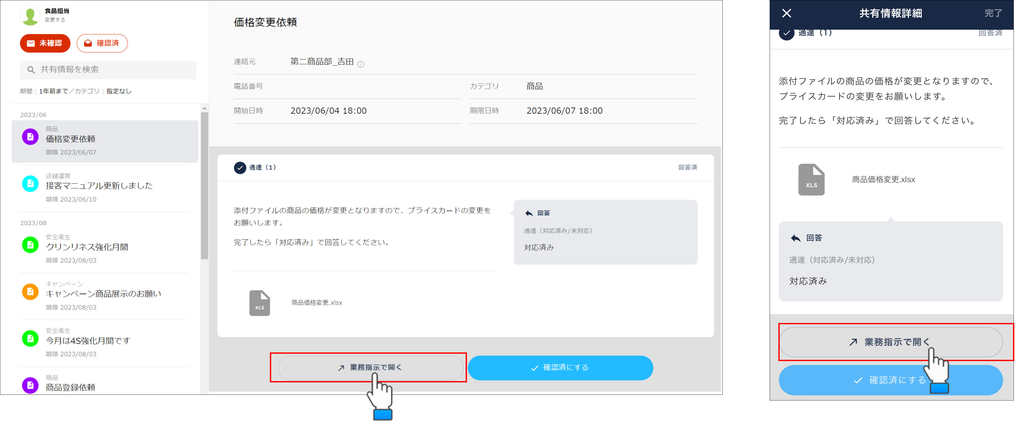
Task: Click reply arrow icon in mobile 回答 box
Action: (x=795, y=238)
